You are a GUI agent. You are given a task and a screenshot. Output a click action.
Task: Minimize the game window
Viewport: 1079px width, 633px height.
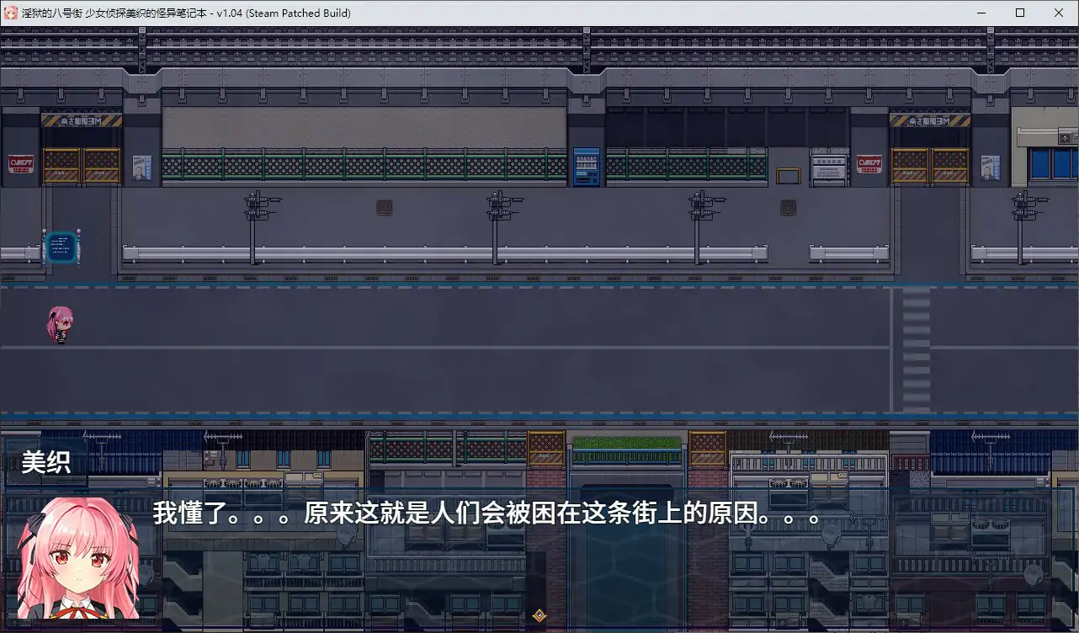[x=981, y=13]
